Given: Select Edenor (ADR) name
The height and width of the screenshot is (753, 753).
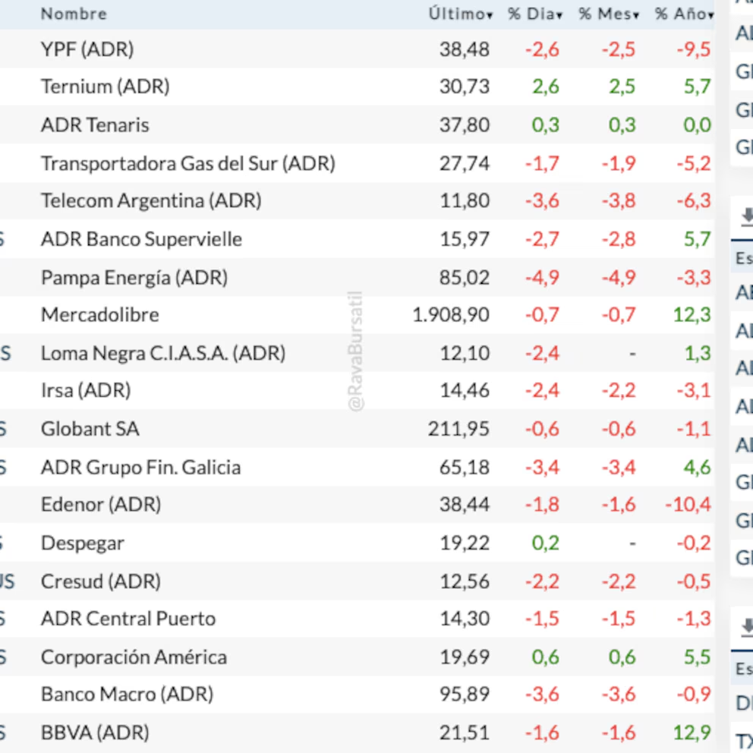Looking at the screenshot, I should [101, 505].
